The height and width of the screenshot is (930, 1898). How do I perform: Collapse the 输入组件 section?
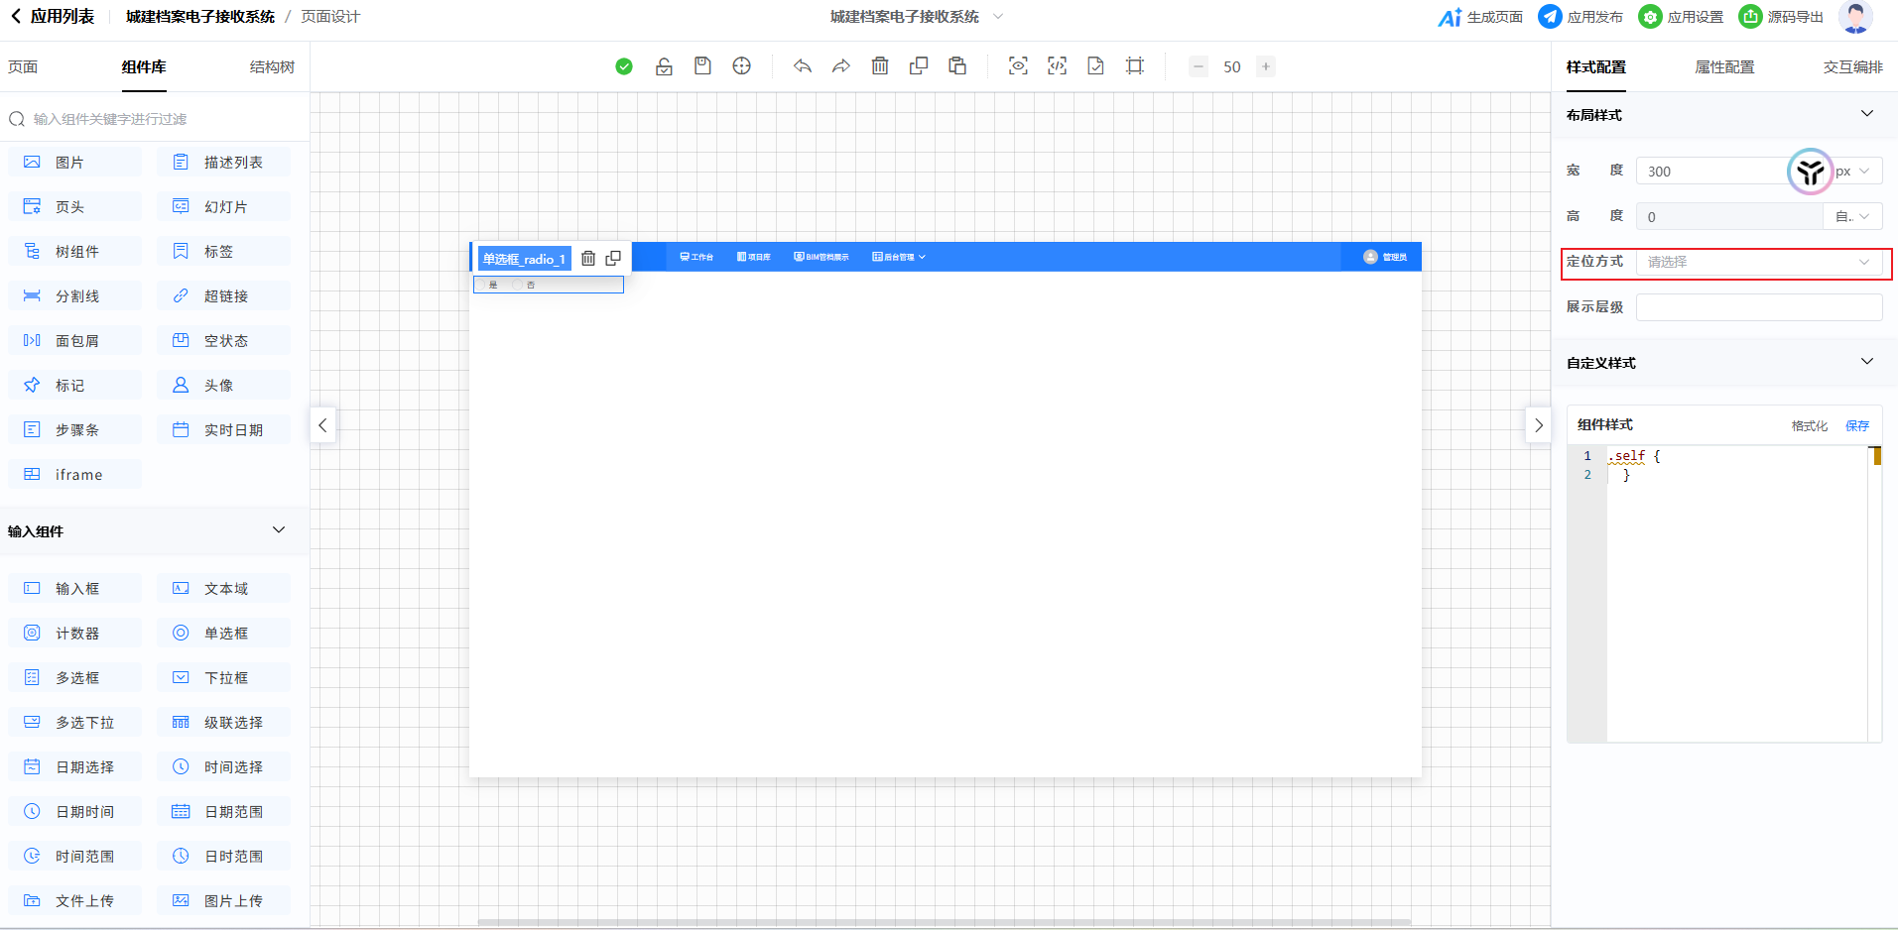279,530
